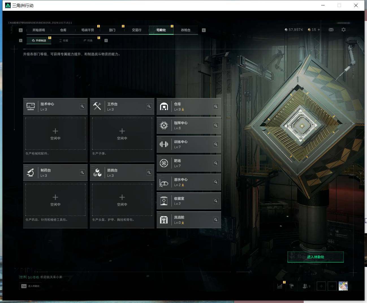
Task: Click the player avatar thumbnail
Action: (343, 286)
